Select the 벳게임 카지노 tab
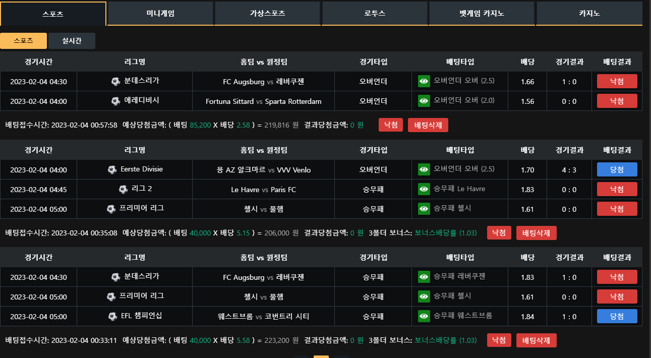This screenshot has height=358, width=651. (x=482, y=14)
